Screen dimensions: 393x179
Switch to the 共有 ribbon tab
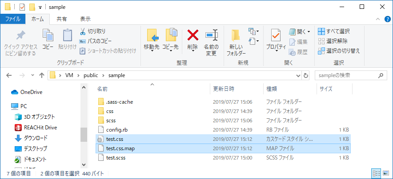[x=62, y=19]
